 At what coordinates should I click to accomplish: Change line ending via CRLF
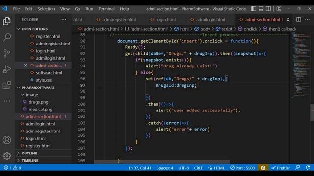click(x=198, y=168)
